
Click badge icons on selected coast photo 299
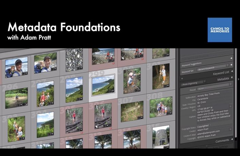tap(111, 91)
